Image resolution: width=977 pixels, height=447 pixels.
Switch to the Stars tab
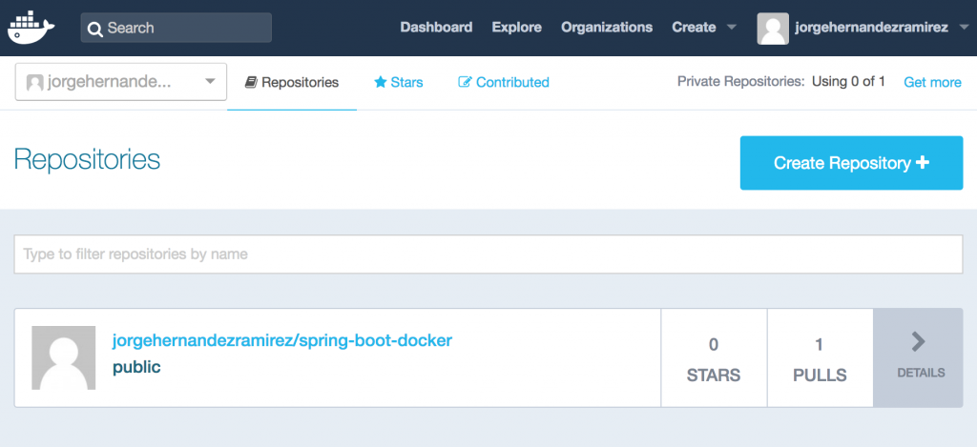click(x=398, y=82)
